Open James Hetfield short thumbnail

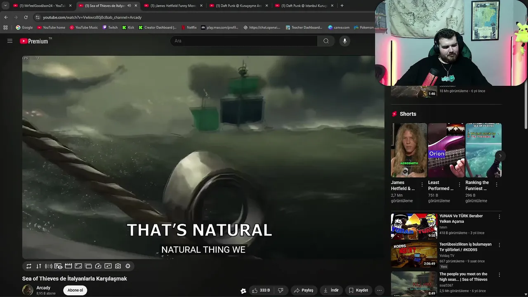click(x=409, y=150)
